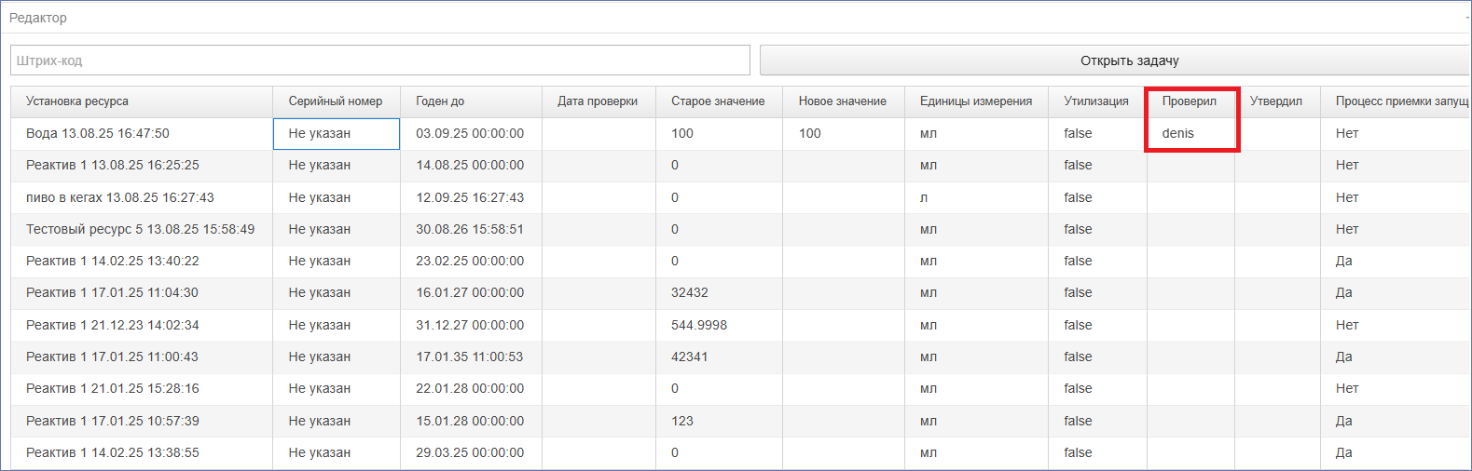Click date 22.01.28 00:00:00 cell
The image size is (1472, 471).
pyautogui.click(x=471, y=388)
